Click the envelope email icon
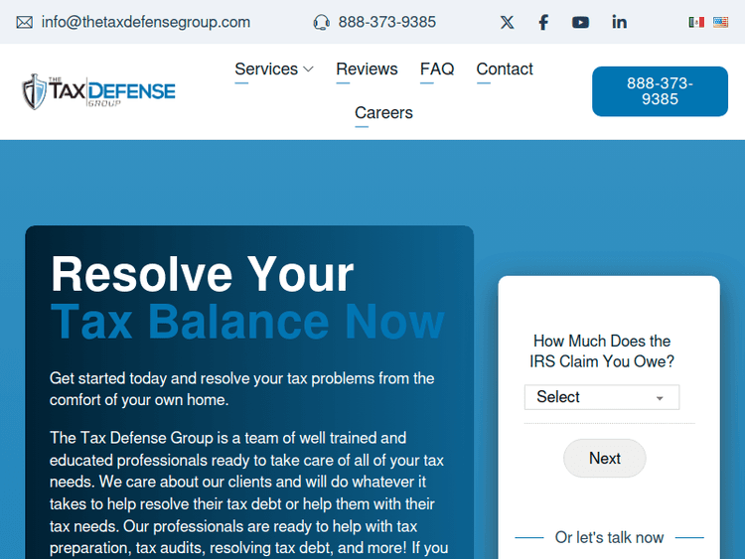 click(24, 22)
